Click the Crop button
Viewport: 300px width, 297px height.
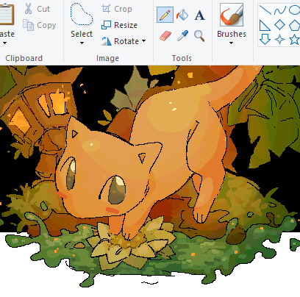coord(117,9)
